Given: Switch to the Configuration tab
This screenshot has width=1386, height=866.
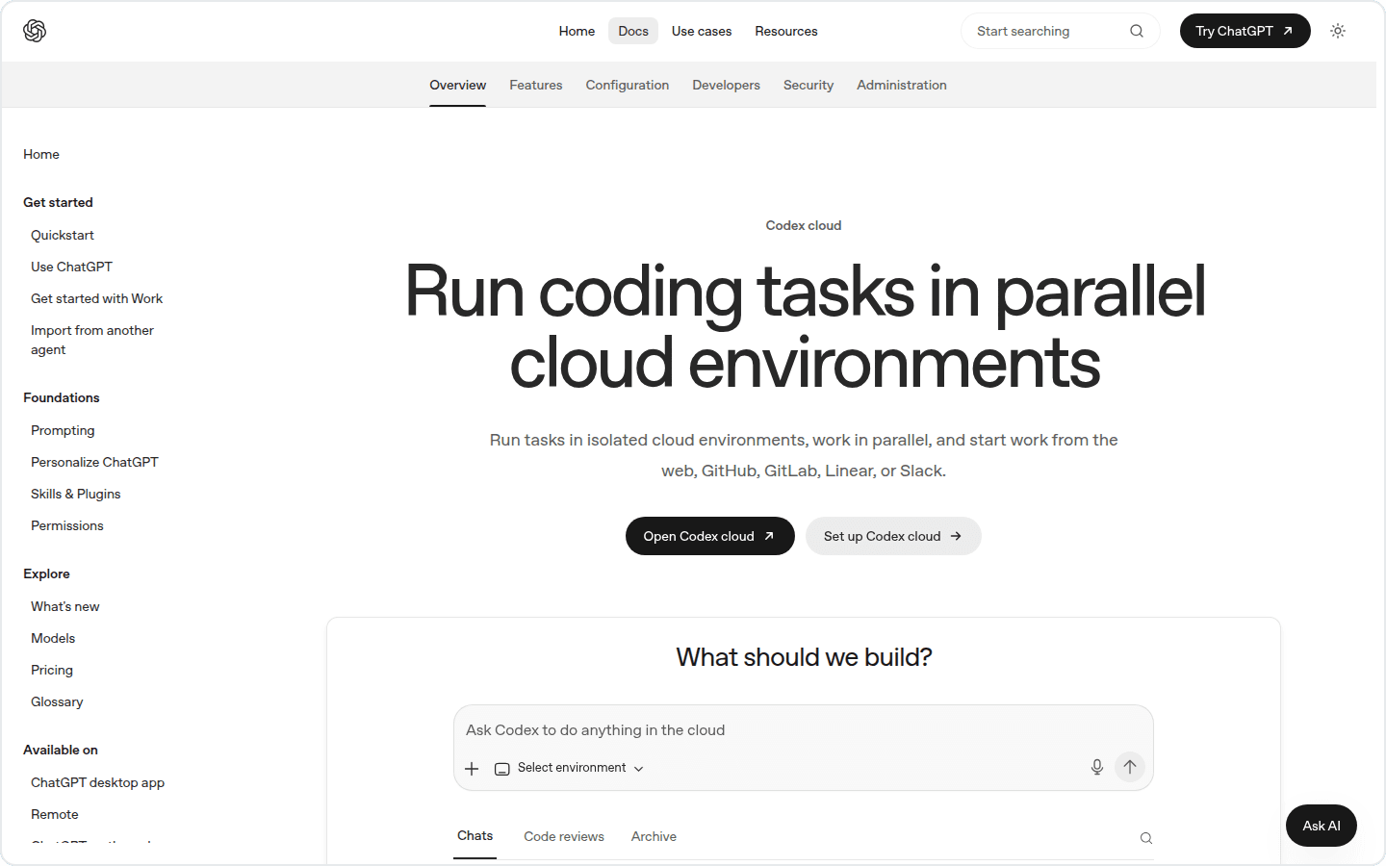Looking at the screenshot, I should [x=628, y=85].
